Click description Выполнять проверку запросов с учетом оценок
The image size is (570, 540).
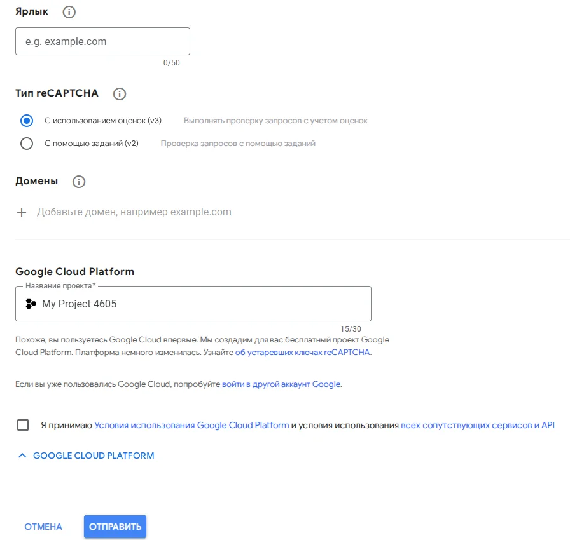[275, 121]
